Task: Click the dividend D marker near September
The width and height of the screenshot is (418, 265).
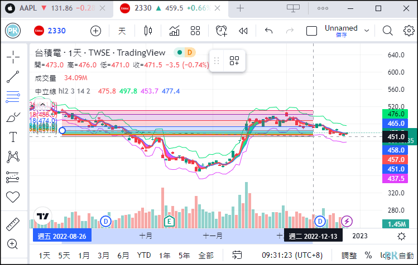Action: [105, 221]
